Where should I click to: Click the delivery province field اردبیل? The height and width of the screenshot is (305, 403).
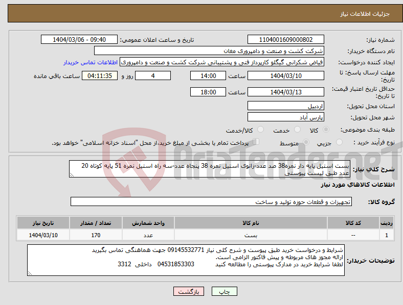pyautogui.click(x=285, y=106)
